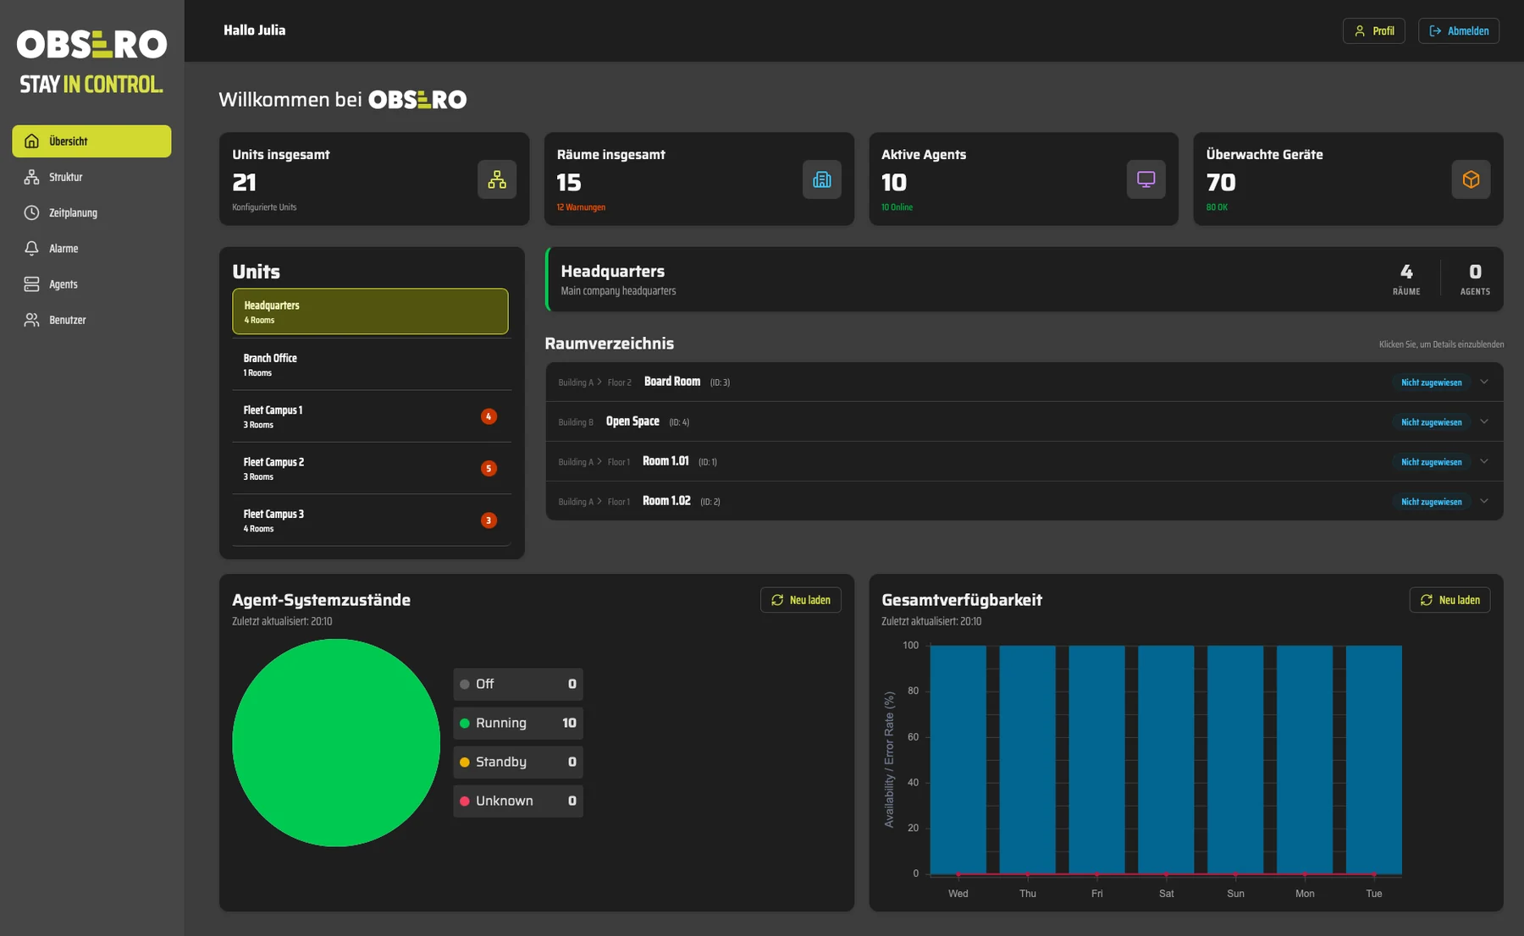Select the Branch Office unit
The width and height of the screenshot is (1524, 936).
coord(372,365)
